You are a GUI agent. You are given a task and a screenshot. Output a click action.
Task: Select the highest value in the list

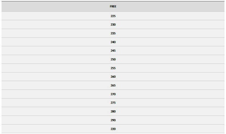113,120
